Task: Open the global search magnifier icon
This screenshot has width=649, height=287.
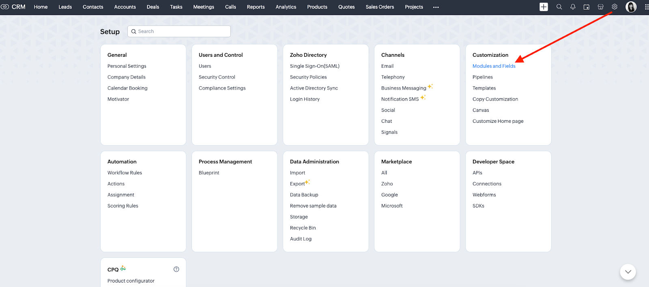Action: click(x=559, y=7)
